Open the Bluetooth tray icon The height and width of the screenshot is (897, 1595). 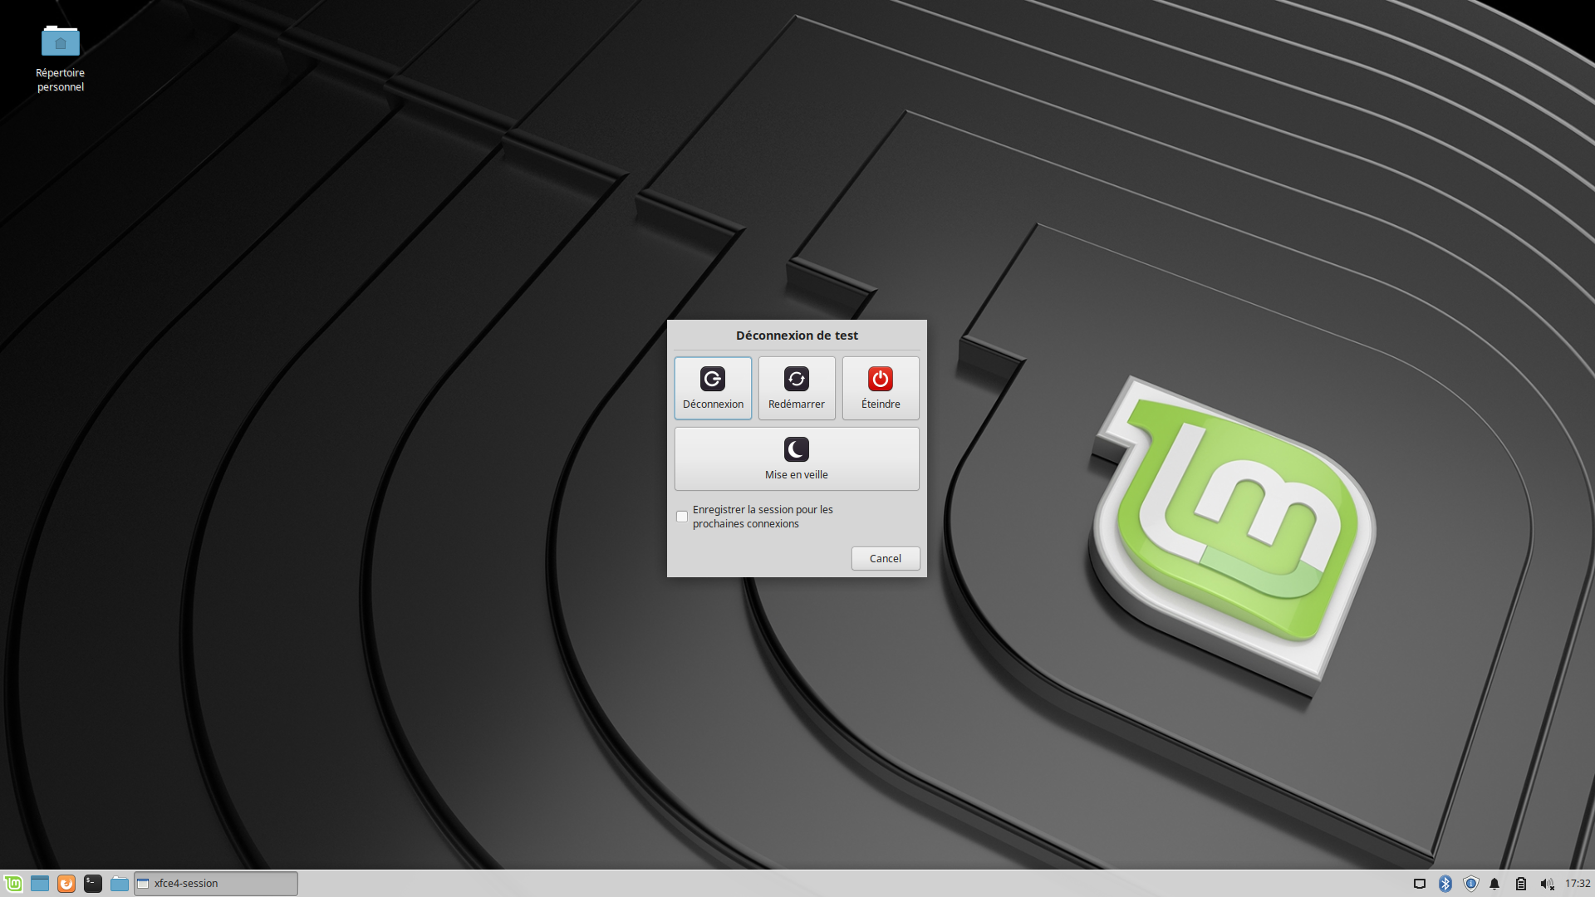coord(1445,884)
